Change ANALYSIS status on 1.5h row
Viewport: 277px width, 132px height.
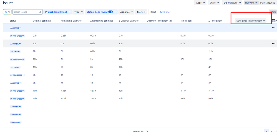point(16,44)
